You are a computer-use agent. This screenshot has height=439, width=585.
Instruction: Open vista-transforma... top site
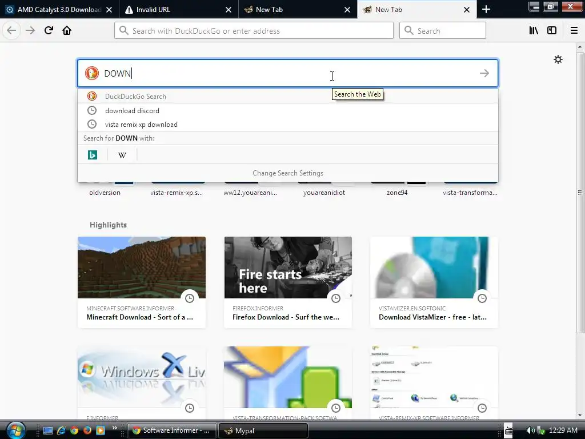point(470,193)
